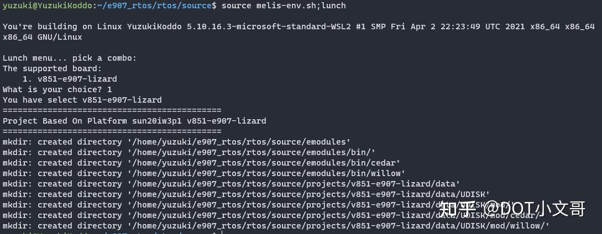Click the upper equals-sign separator line
The image size is (602, 234).
tap(112, 110)
